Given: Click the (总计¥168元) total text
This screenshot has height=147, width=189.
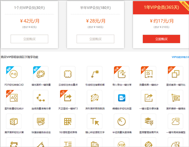Looking at the screenshot, I should [x=95, y=27].
